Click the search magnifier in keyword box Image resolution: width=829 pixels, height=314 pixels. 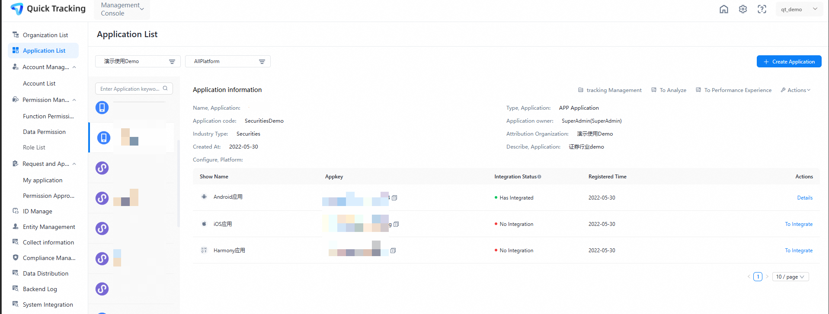pyautogui.click(x=165, y=89)
